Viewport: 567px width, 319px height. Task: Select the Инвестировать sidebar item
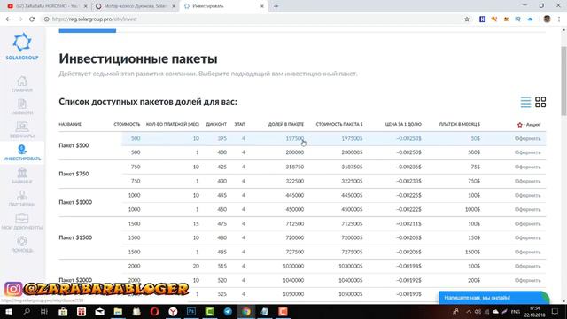(x=21, y=152)
